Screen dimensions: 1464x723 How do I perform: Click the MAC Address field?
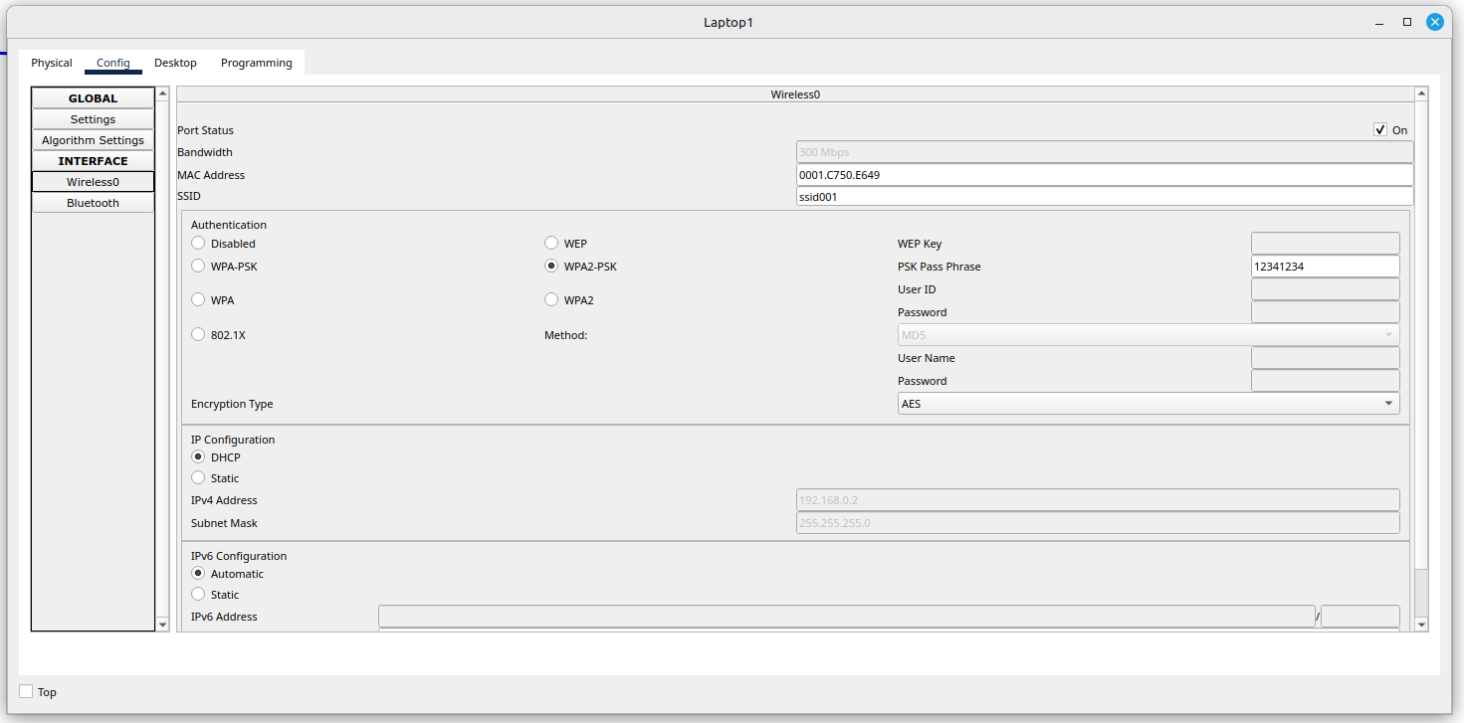tap(1104, 175)
